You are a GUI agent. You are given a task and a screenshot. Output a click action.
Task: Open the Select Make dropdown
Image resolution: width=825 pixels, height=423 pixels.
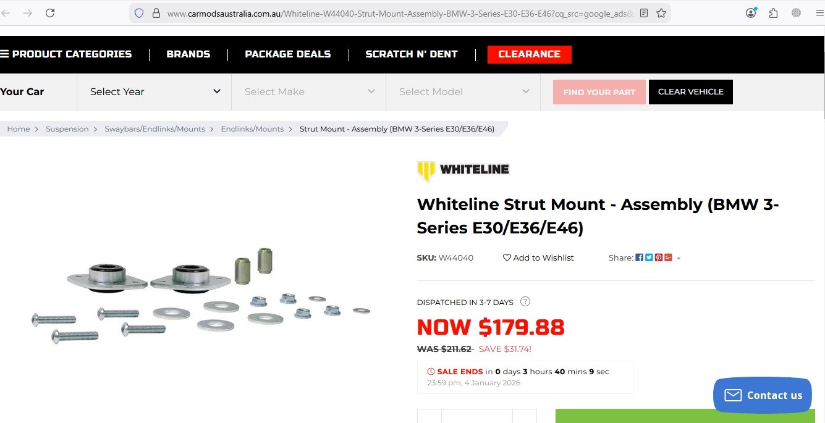(x=309, y=92)
